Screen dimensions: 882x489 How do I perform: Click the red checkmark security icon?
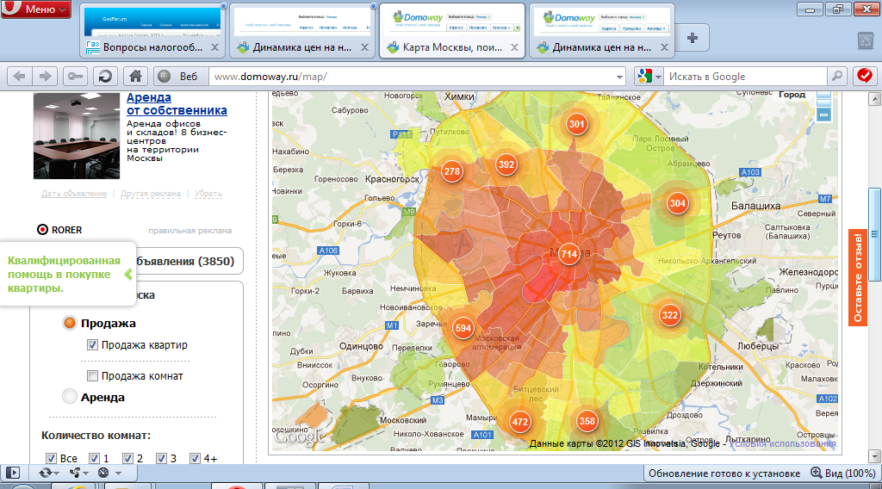[x=865, y=76]
